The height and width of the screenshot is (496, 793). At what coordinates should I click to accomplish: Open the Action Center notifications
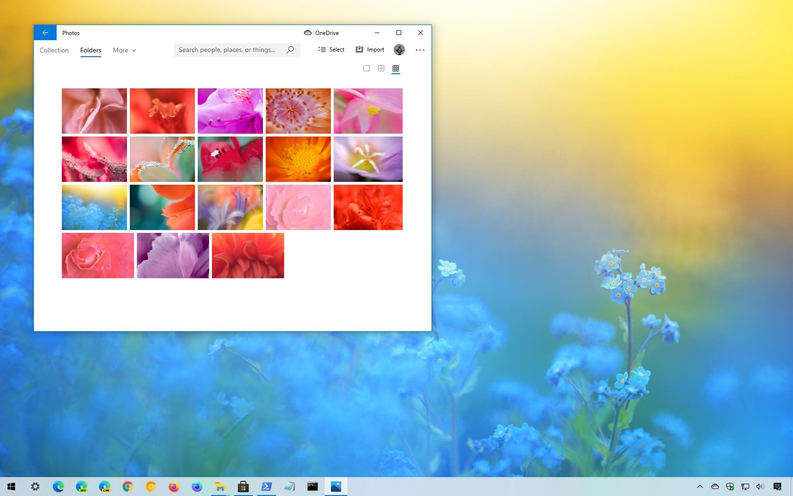click(777, 487)
